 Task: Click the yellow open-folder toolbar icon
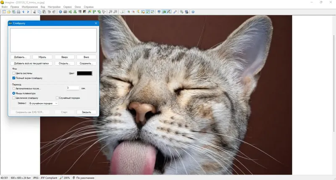coord(8,12)
